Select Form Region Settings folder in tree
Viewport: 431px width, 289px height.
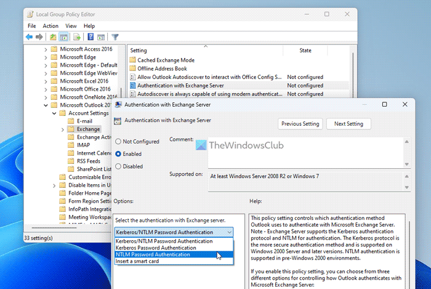click(86, 201)
